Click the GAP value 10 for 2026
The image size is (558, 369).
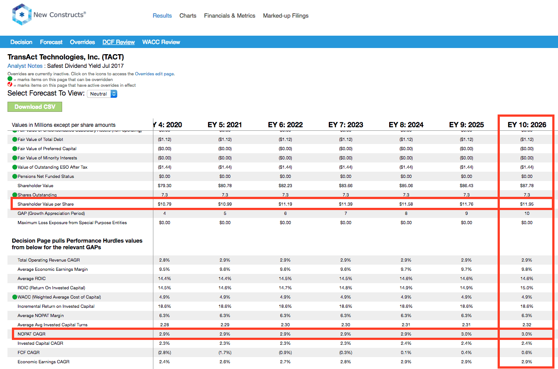(x=527, y=214)
